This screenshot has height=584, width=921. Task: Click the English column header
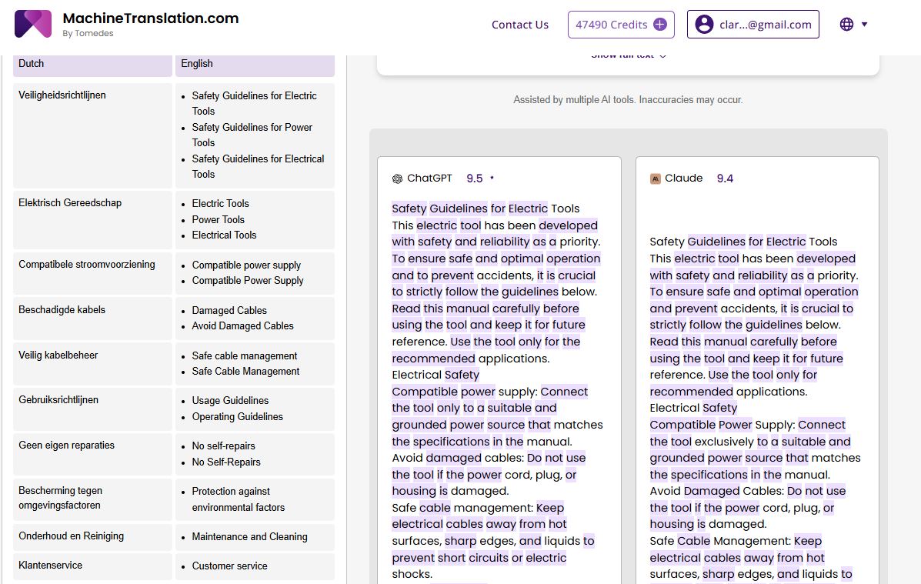[x=255, y=64]
